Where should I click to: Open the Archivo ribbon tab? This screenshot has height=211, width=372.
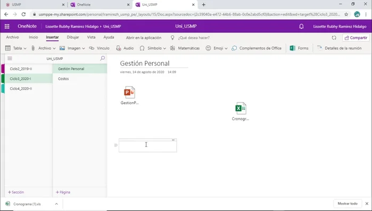click(x=12, y=37)
